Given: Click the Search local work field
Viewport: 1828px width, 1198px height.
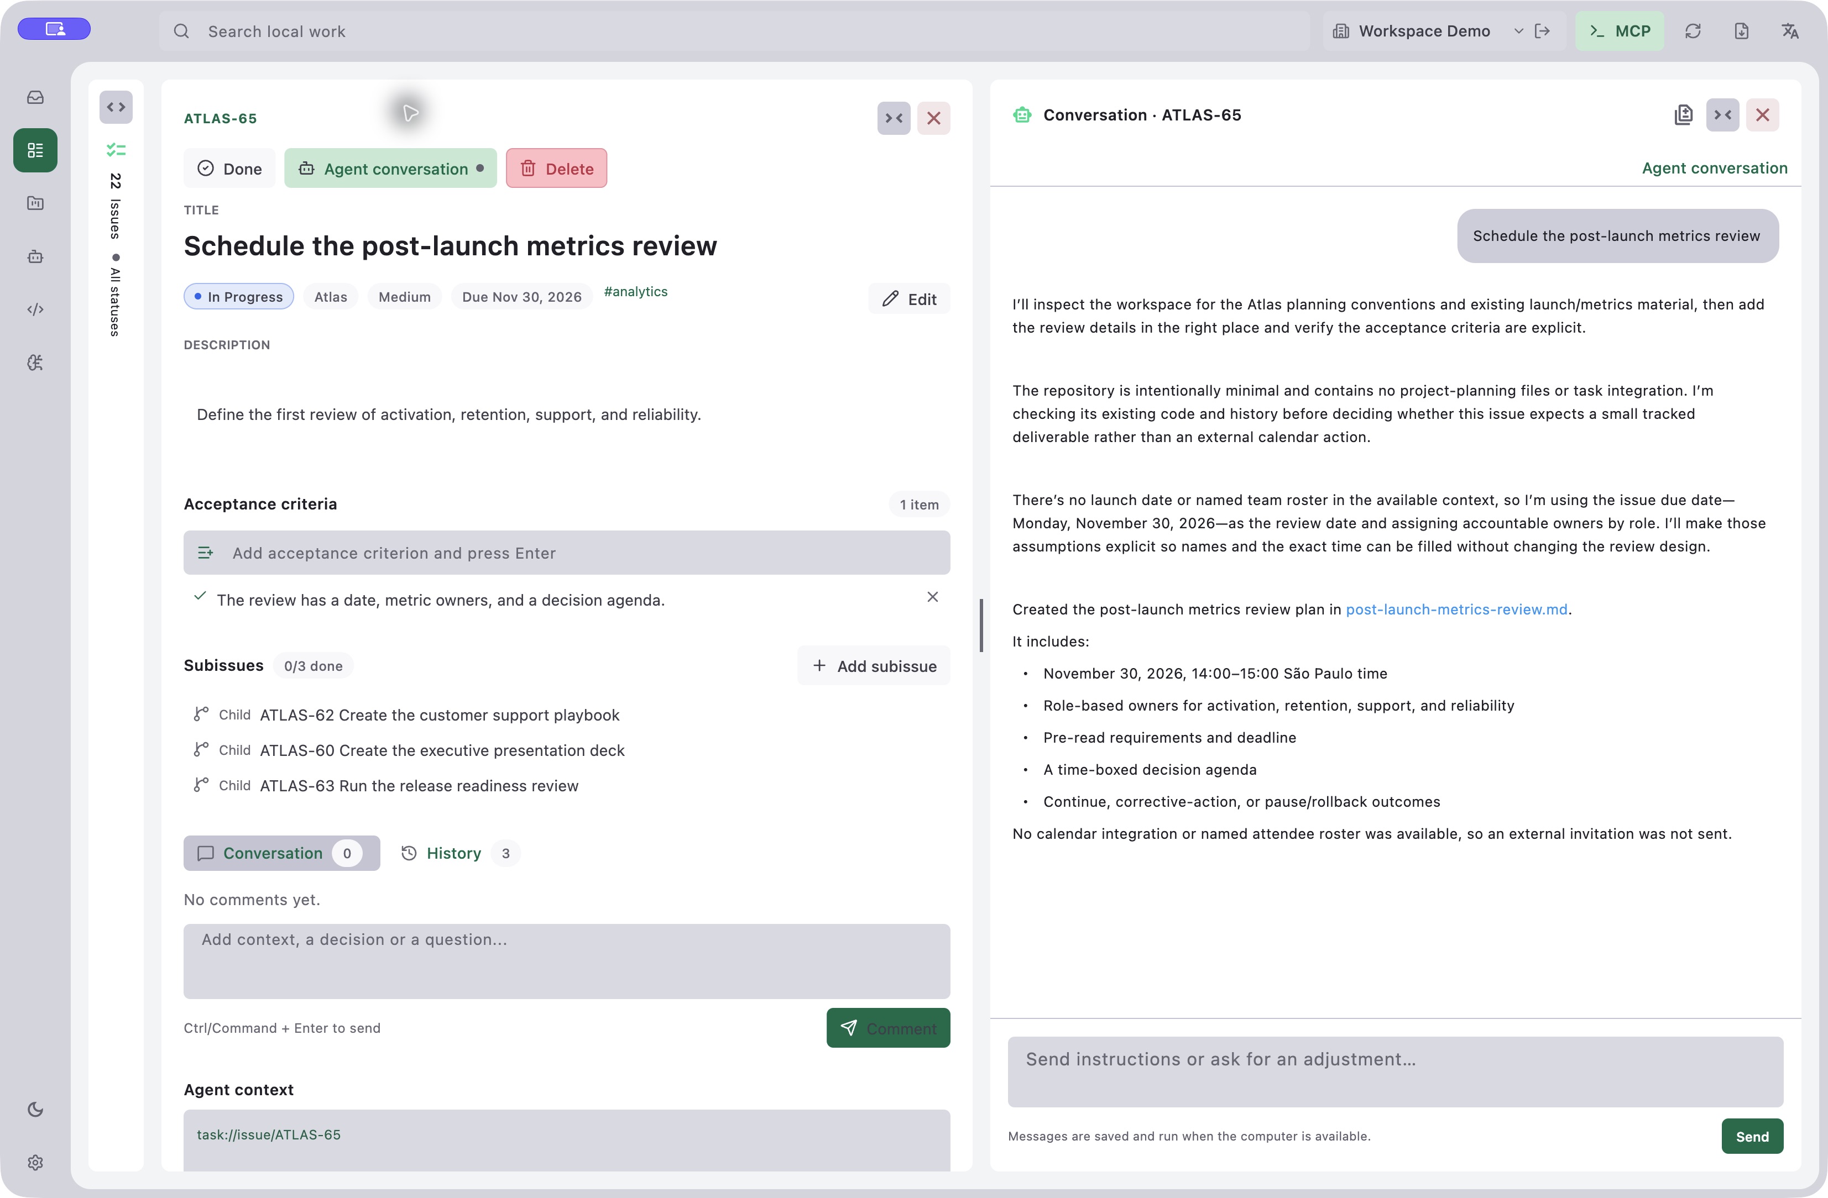Looking at the screenshot, I should click(735, 31).
